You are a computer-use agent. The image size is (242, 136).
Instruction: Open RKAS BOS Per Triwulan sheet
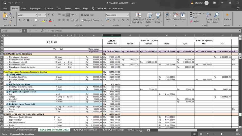pyautogui.click(x=85, y=130)
